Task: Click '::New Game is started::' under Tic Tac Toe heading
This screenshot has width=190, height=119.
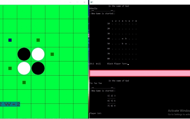Action: pyautogui.click(x=102, y=91)
